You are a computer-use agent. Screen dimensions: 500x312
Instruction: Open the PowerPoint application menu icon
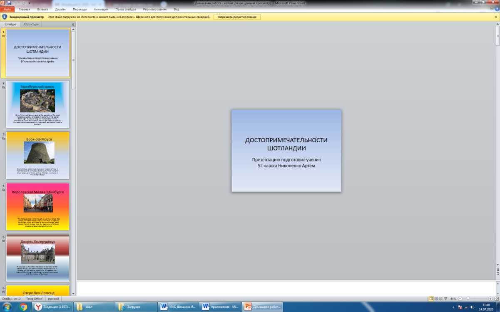coord(3,3)
